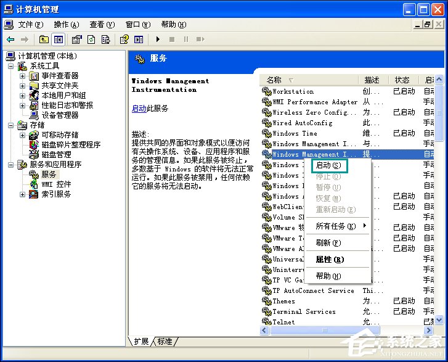Select 共享文件夹 tree node
Image resolution: width=448 pixels, height=362 pixels.
[60, 86]
